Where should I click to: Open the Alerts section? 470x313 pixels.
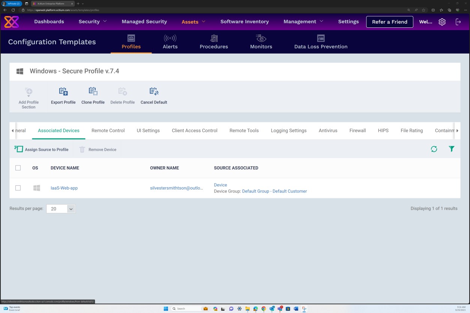pyautogui.click(x=170, y=42)
